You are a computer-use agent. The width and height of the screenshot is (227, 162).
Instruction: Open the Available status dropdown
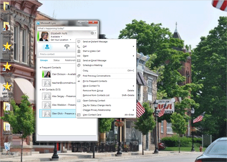[56, 37]
